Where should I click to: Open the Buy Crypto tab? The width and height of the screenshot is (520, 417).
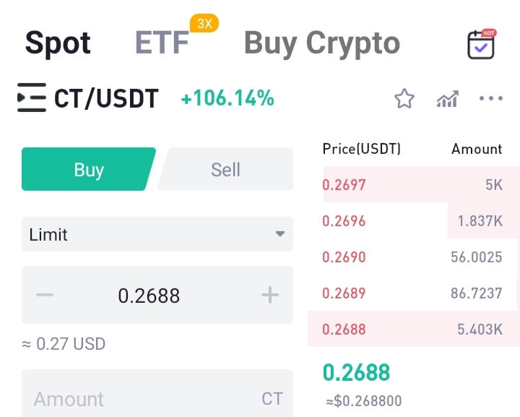pyautogui.click(x=322, y=43)
